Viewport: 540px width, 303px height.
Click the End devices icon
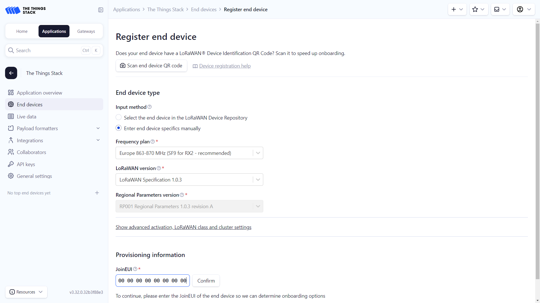pyautogui.click(x=11, y=104)
